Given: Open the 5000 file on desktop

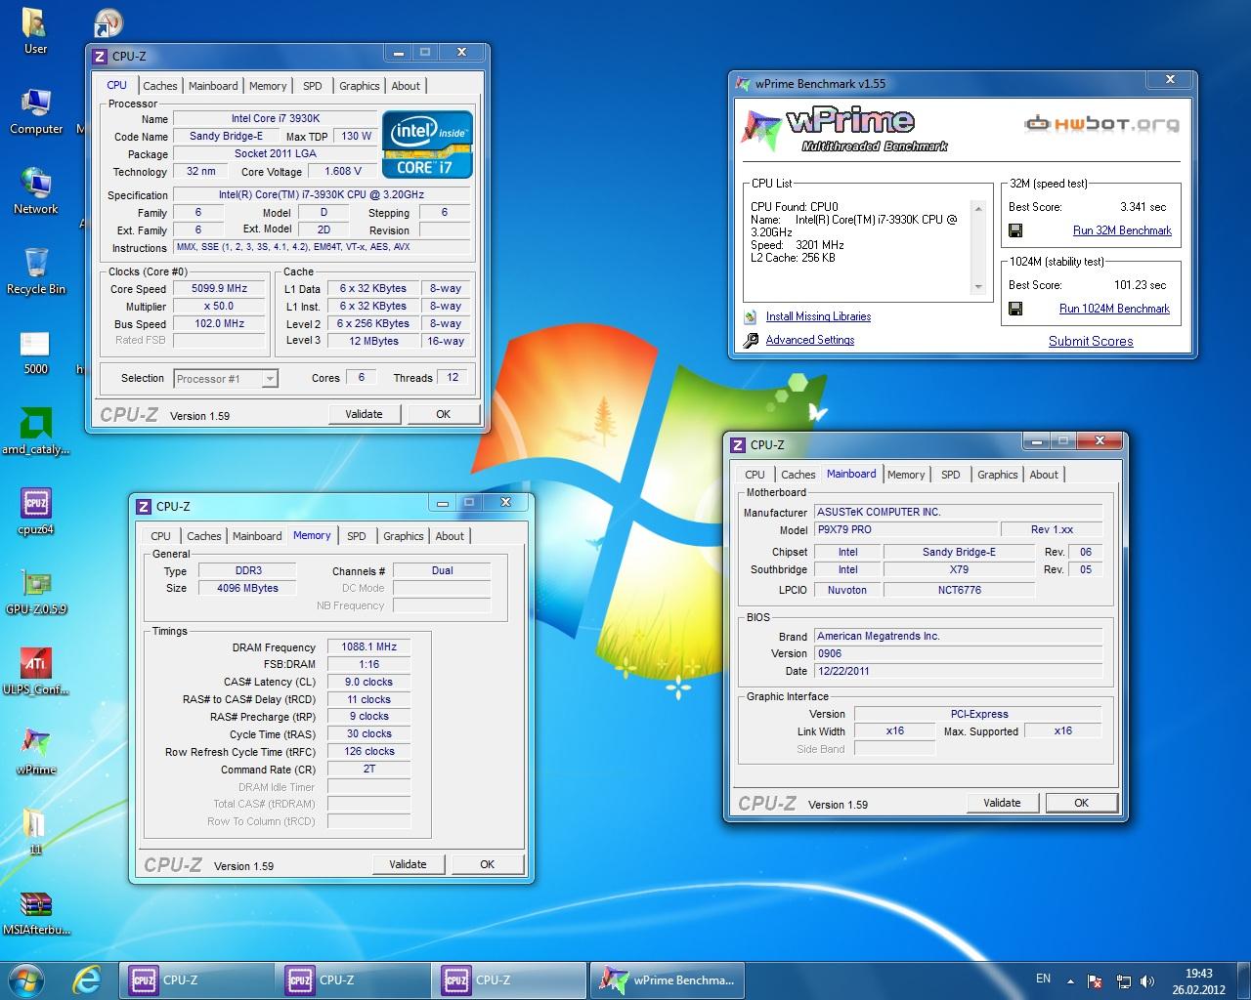Looking at the screenshot, I should coord(35,352).
